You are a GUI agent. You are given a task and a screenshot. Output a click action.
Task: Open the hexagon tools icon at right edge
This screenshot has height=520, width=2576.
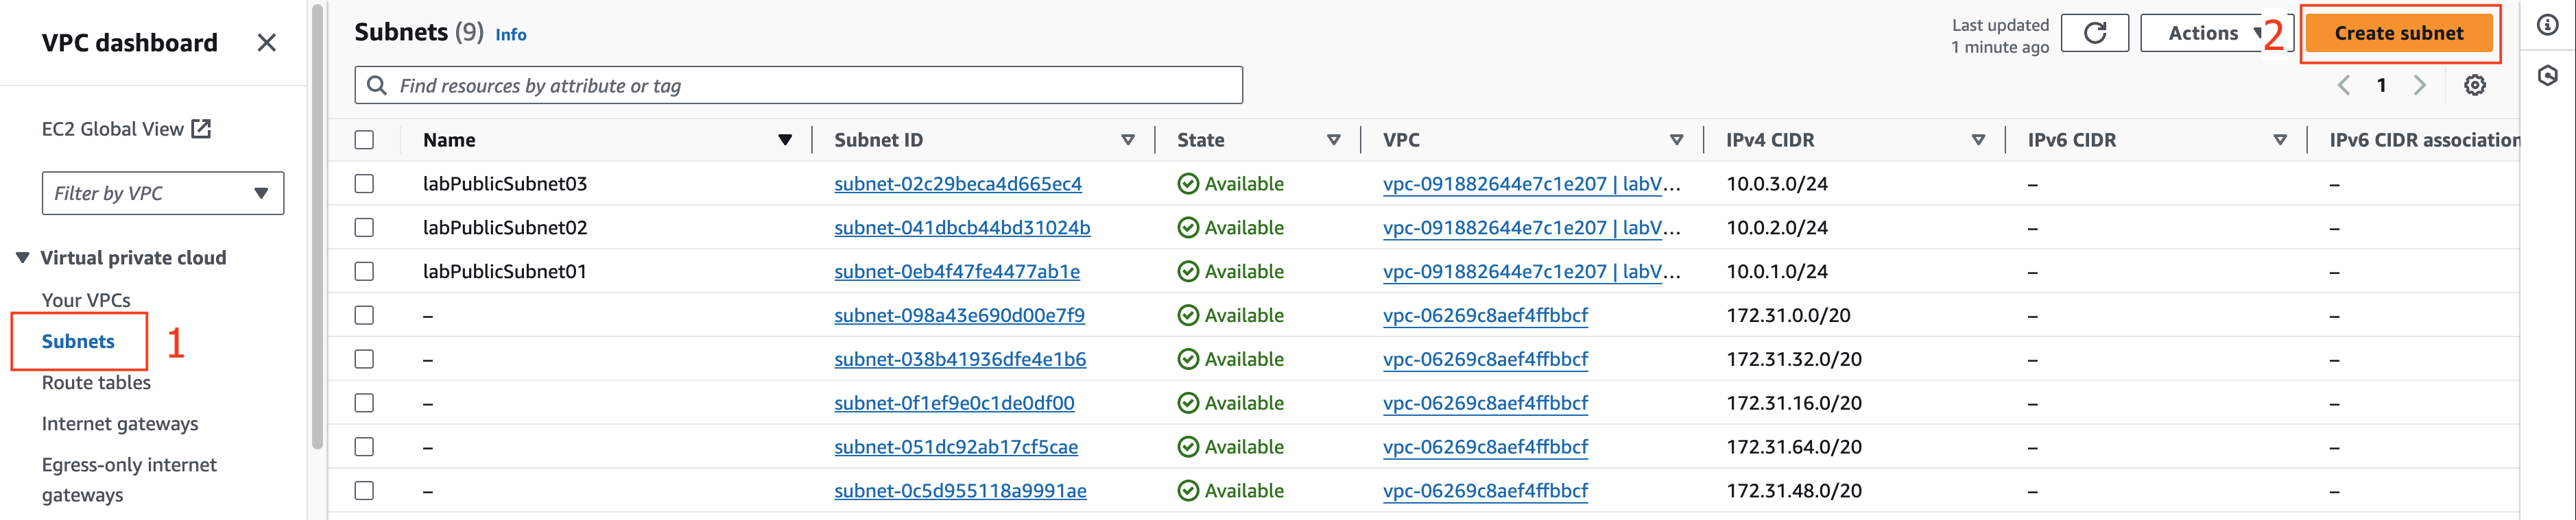(x=2547, y=76)
